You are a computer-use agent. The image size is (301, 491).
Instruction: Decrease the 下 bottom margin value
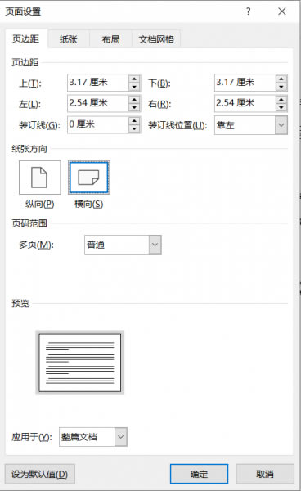[281, 87]
